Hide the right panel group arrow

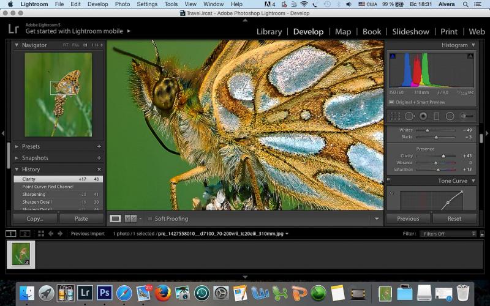point(487,133)
